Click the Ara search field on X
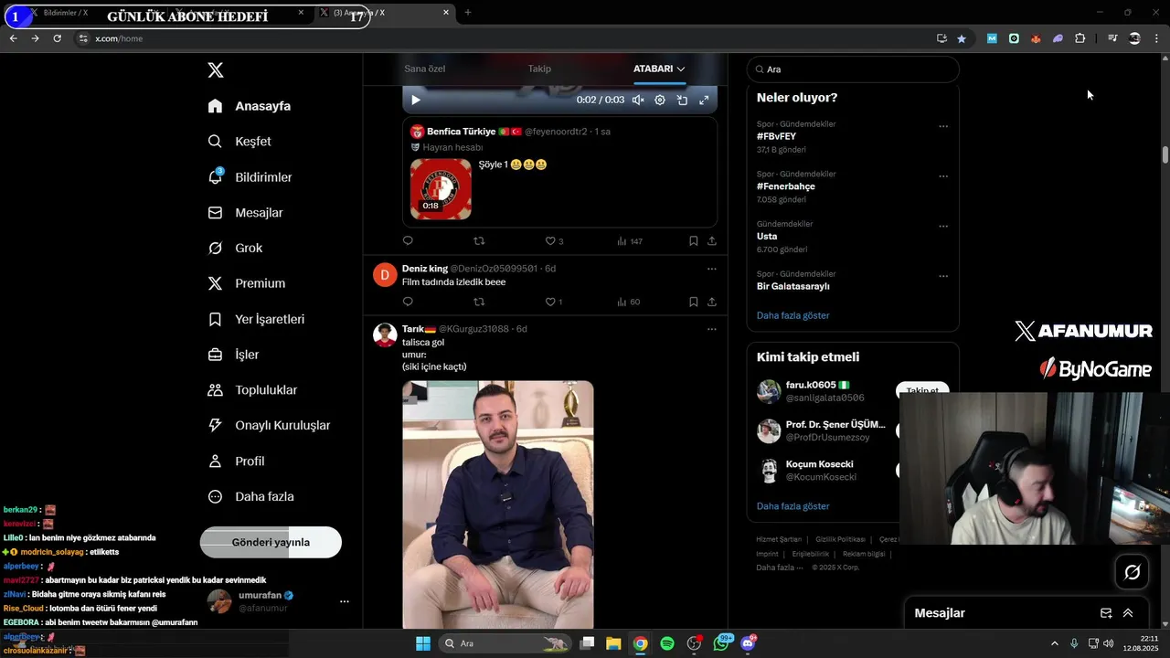The height and width of the screenshot is (658, 1170). [x=853, y=69]
